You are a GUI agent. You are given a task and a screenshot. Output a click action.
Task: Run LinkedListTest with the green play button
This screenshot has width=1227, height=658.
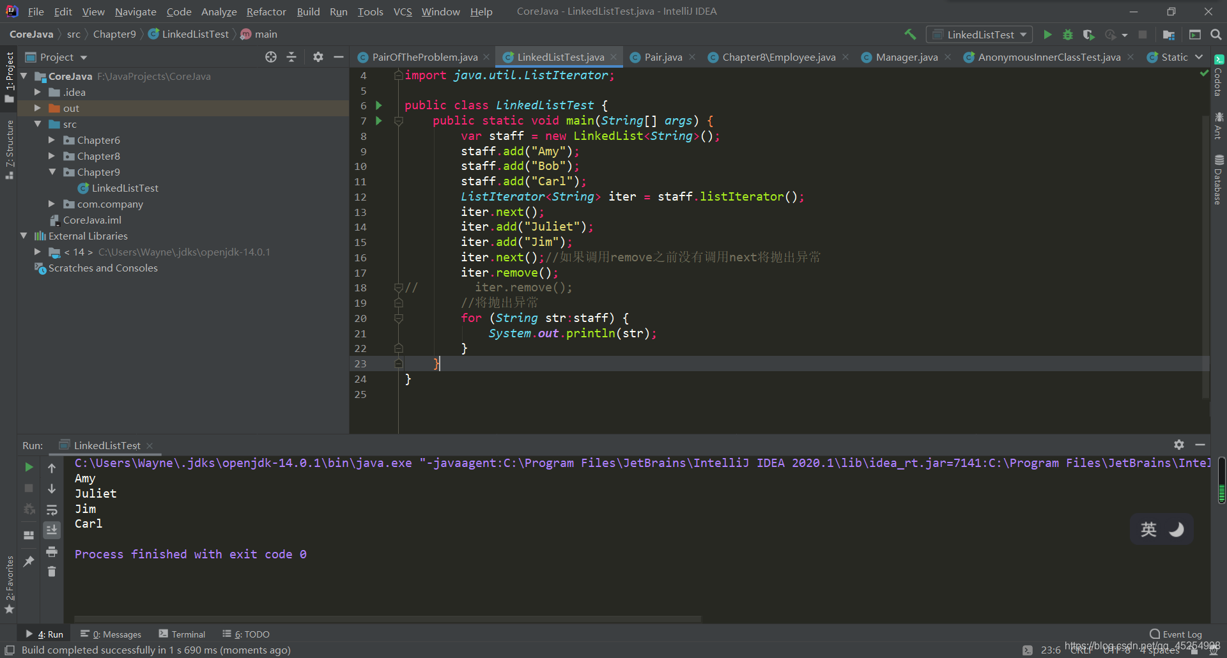(x=1047, y=34)
